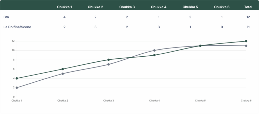
Task: Click the gray data point at Chukka 6
Action: click(246, 46)
